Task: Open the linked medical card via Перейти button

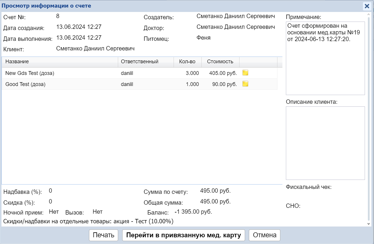Action: click(184, 235)
